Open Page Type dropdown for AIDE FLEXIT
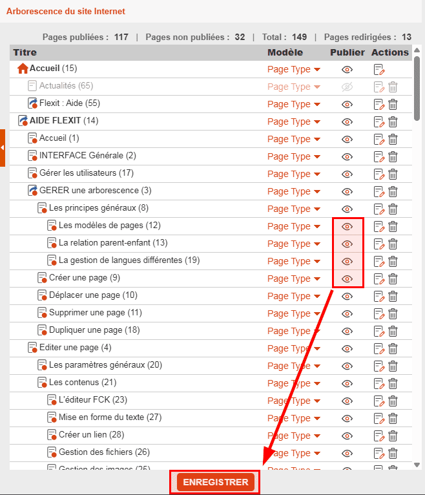Image resolution: width=425 pixels, height=495 pixels. point(294,121)
